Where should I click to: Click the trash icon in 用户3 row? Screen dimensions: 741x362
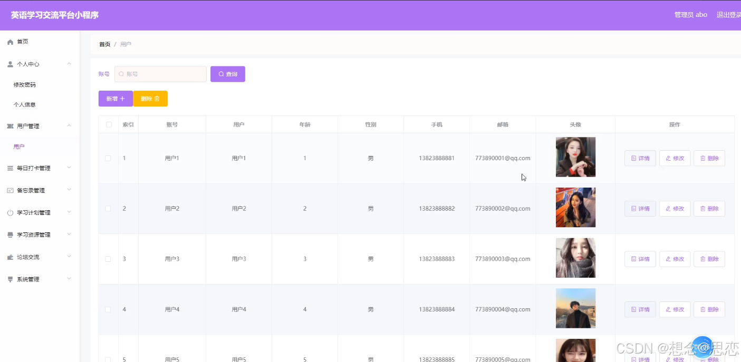tap(702, 259)
